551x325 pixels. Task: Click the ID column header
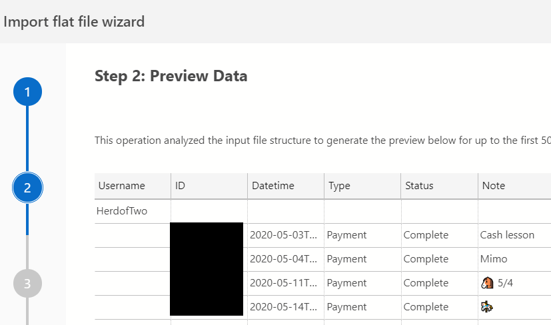click(180, 186)
